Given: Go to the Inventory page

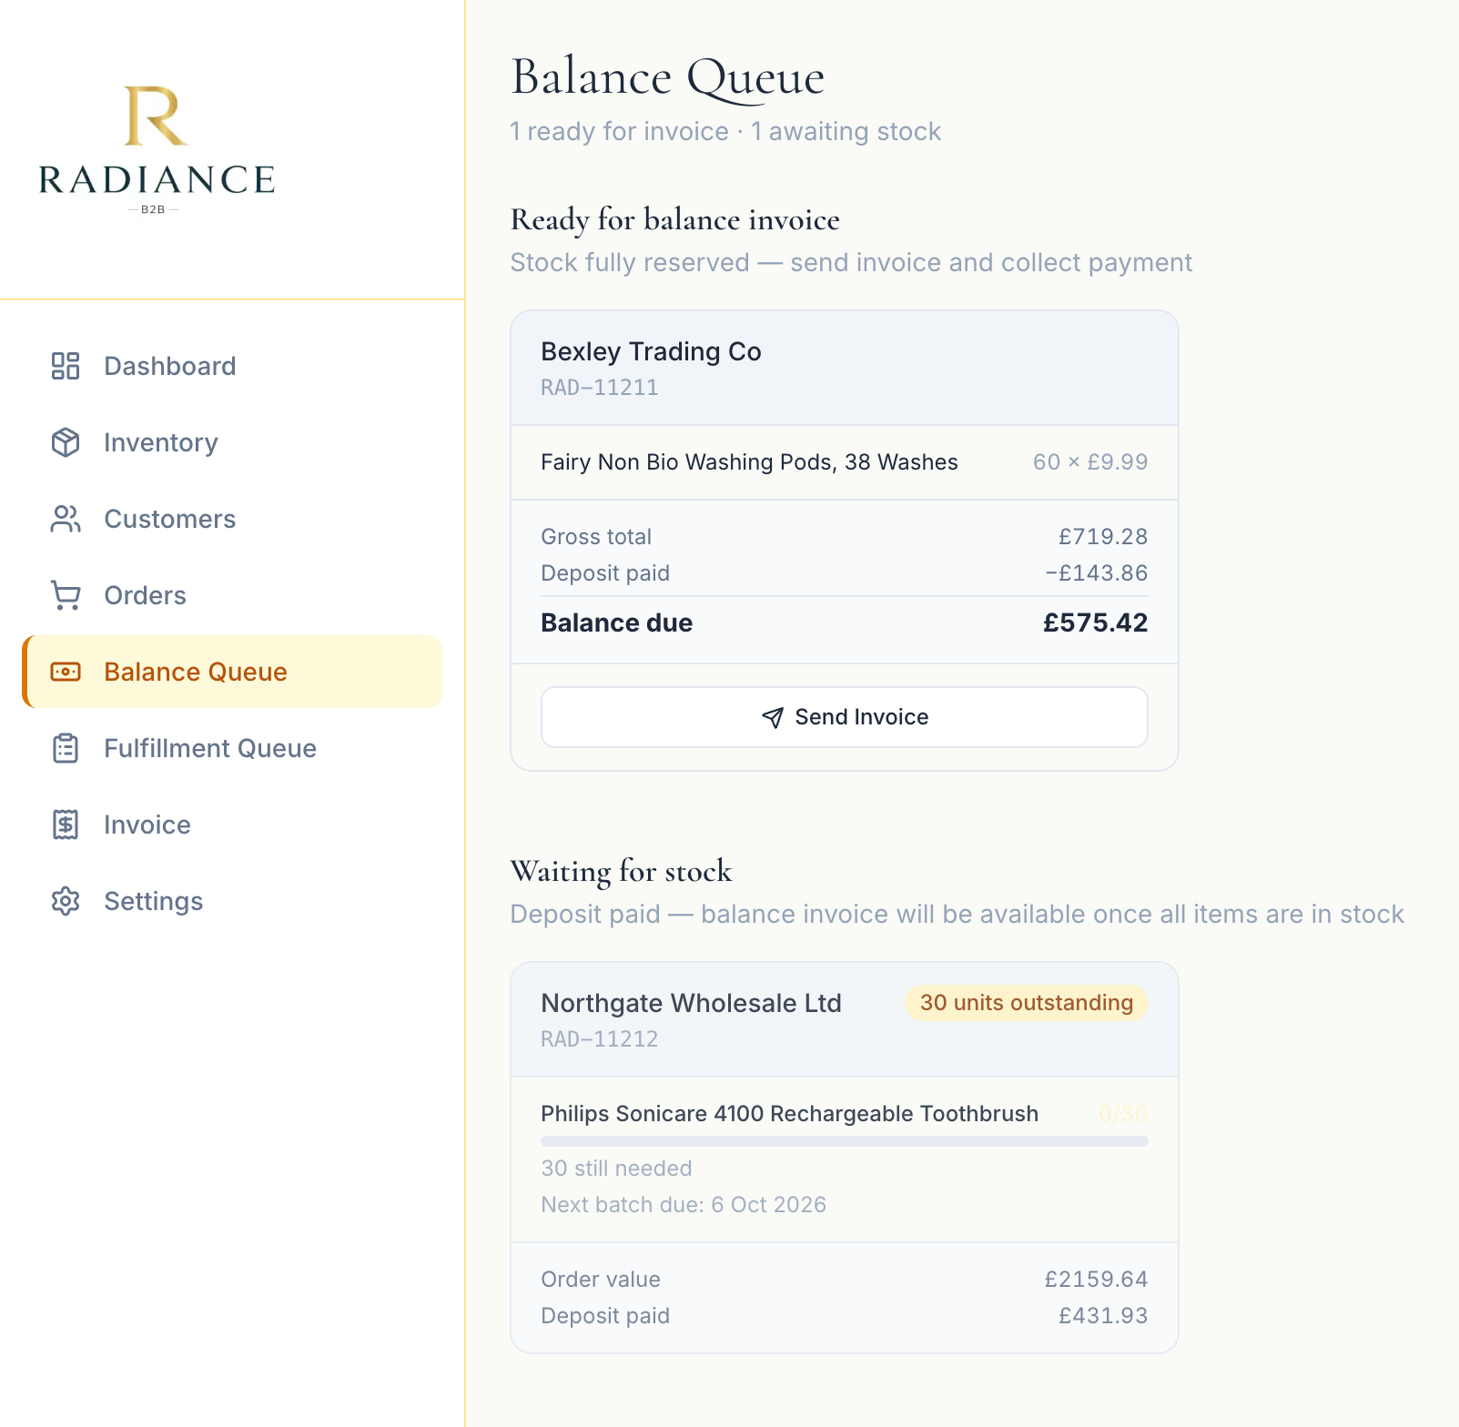Looking at the screenshot, I should tap(232, 442).
